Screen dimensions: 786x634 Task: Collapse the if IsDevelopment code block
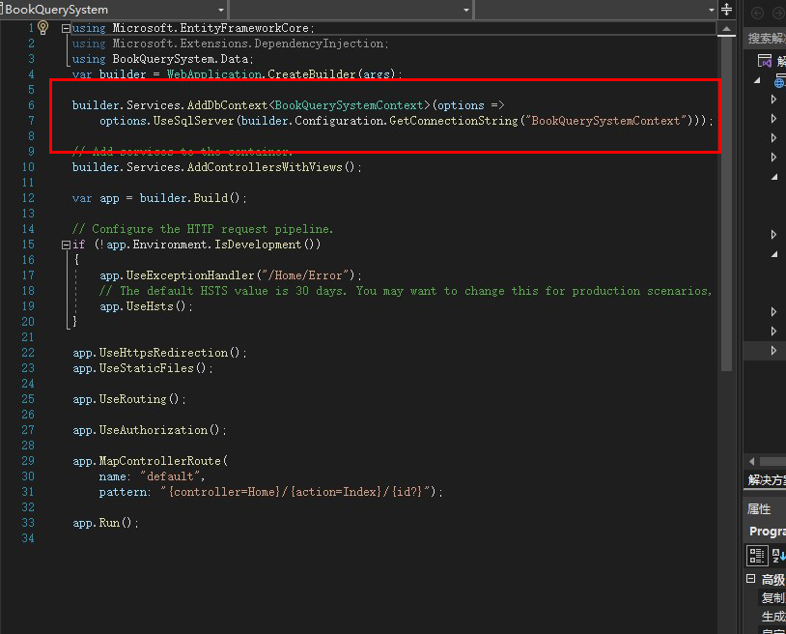pyautogui.click(x=66, y=245)
